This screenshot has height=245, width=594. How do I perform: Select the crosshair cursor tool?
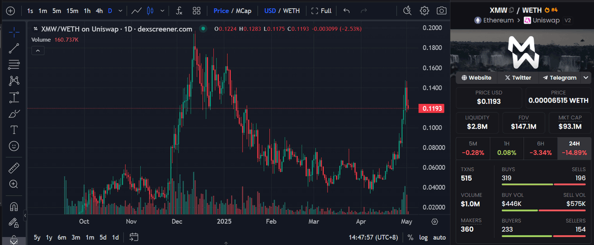[14, 32]
